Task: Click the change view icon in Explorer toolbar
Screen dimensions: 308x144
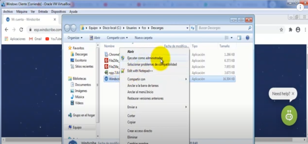Action: (227, 38)
